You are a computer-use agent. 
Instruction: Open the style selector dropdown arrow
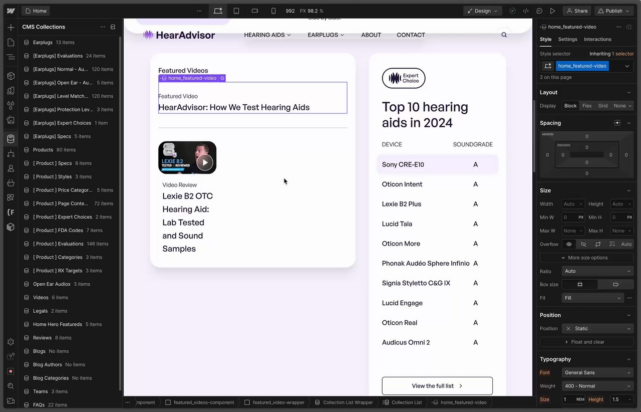click(627, 66)
